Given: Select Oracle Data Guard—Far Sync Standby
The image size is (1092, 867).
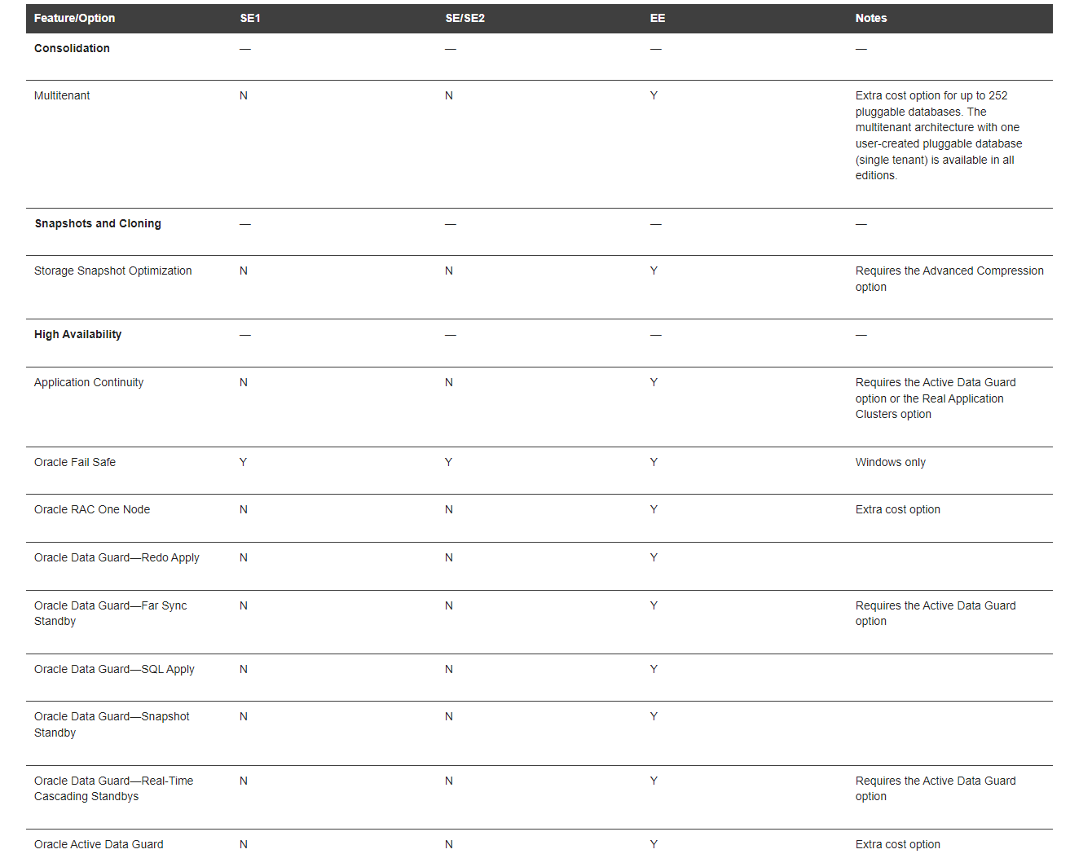Looking at the screenshot, I should pyautogui.click(x=111, y=614).
